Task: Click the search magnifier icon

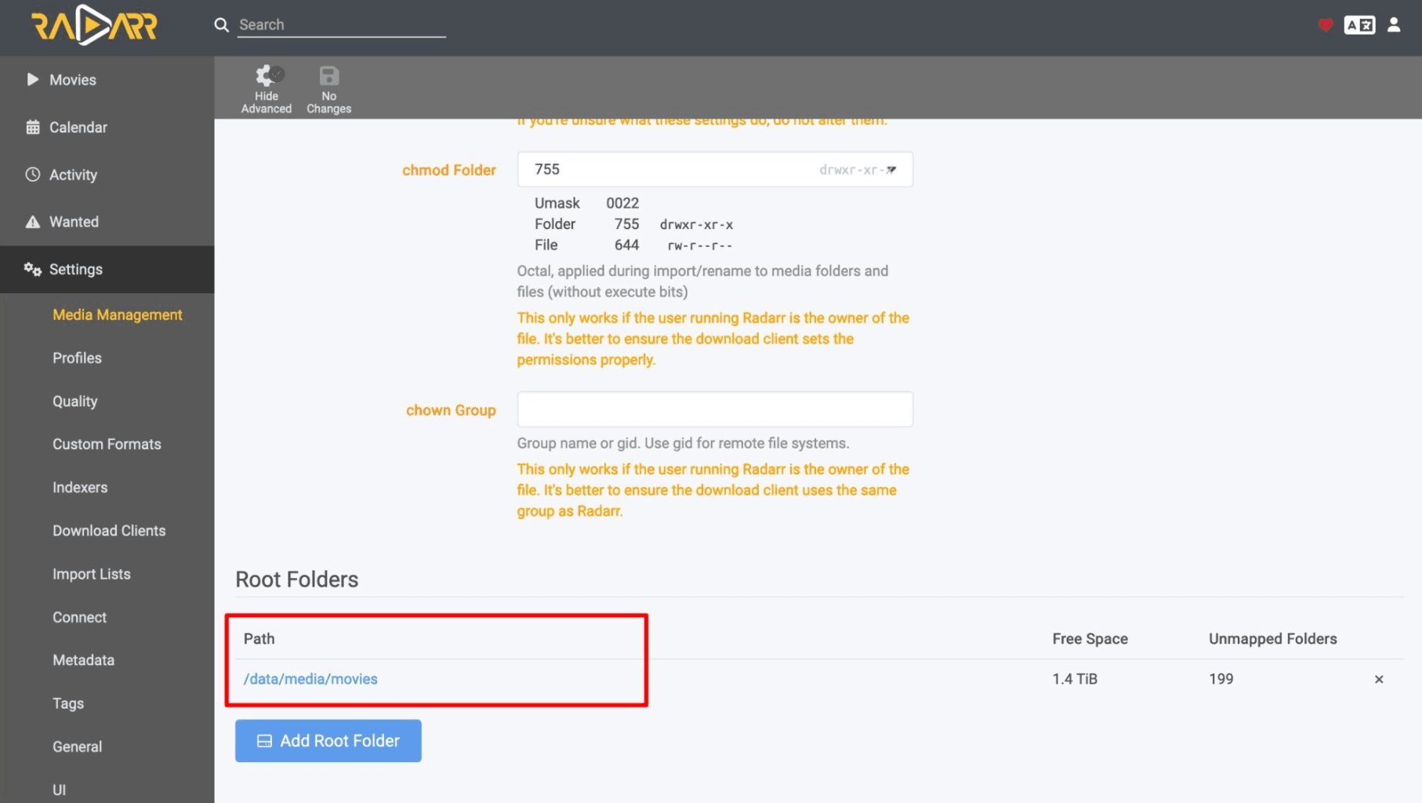Action: pyautogui.click(x=221, y=24)
